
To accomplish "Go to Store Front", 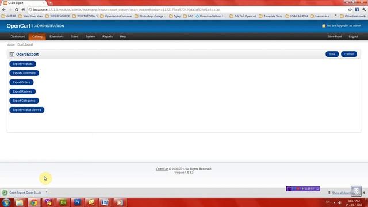I will [x=335, y=37].
